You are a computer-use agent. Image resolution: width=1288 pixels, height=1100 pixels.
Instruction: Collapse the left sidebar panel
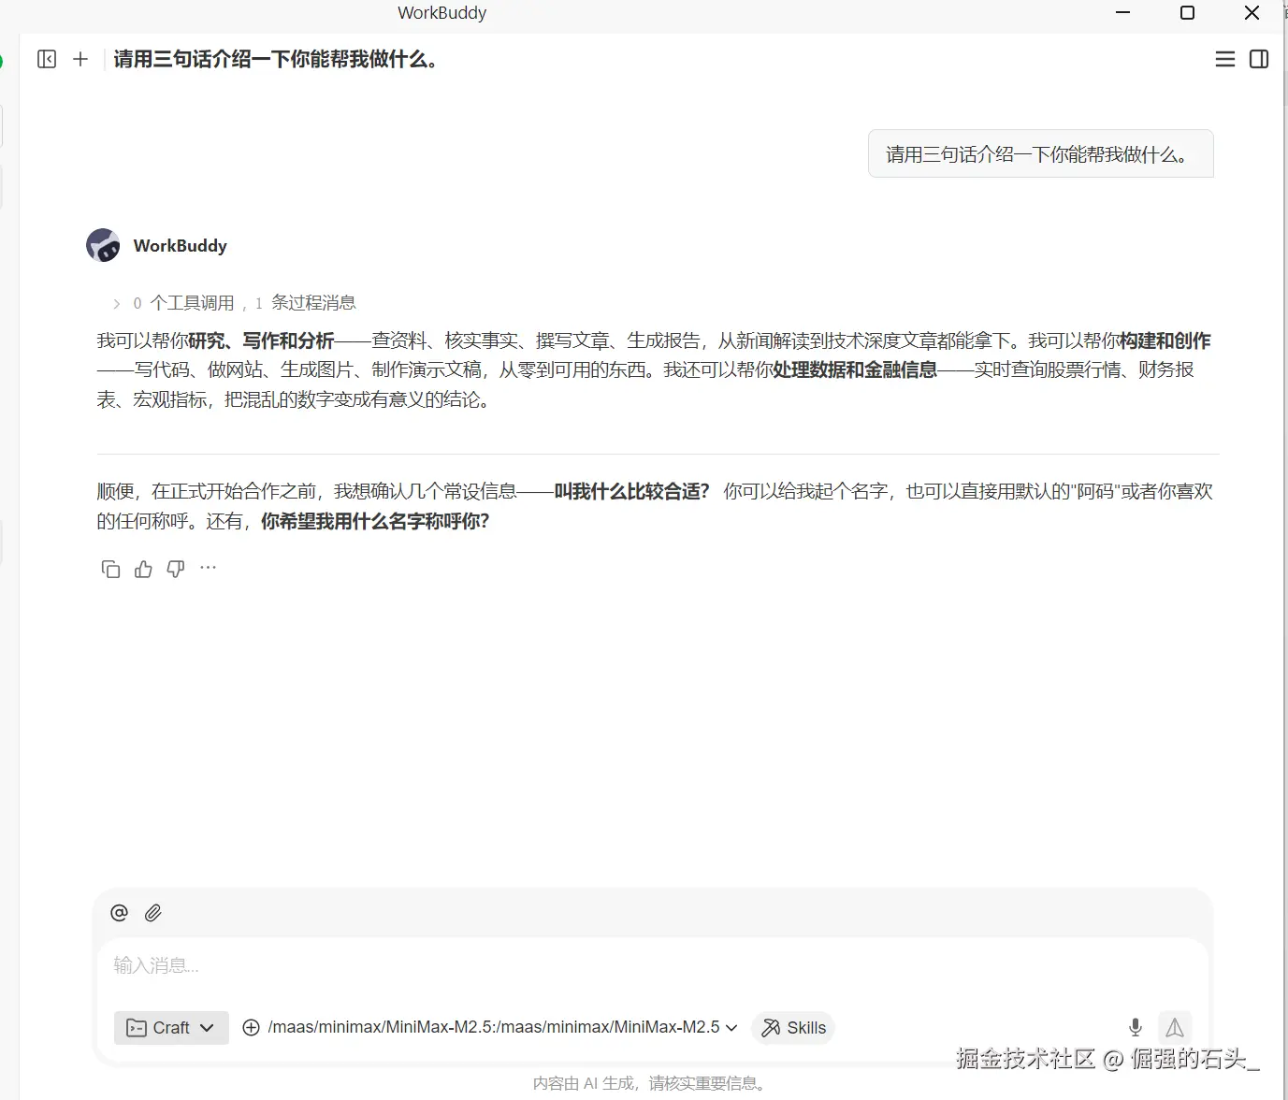point(47,59)
